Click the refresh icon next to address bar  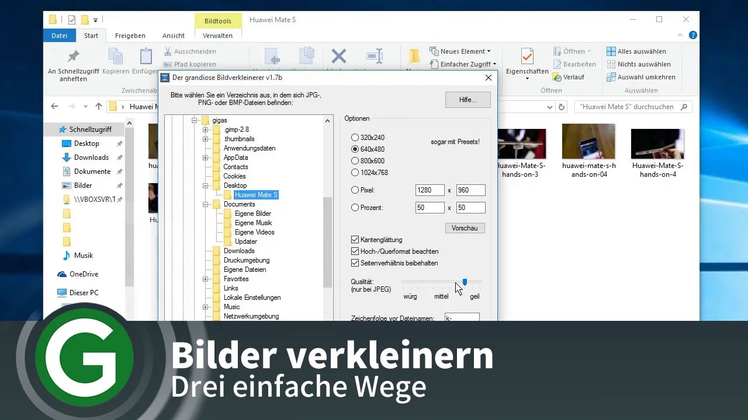[562, 107]
